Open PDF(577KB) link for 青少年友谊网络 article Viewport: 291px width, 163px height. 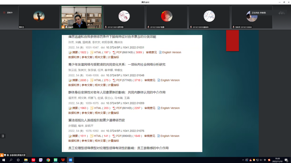[122, 80]
